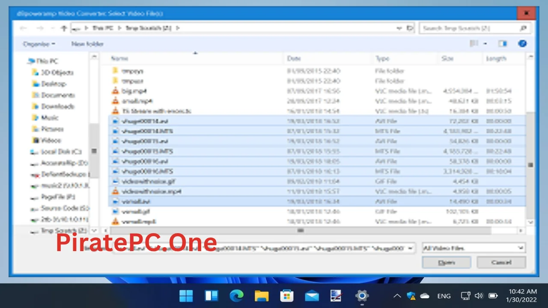Select the videowithnoise.gif file row
548x308 pixels.
point(317,181)
